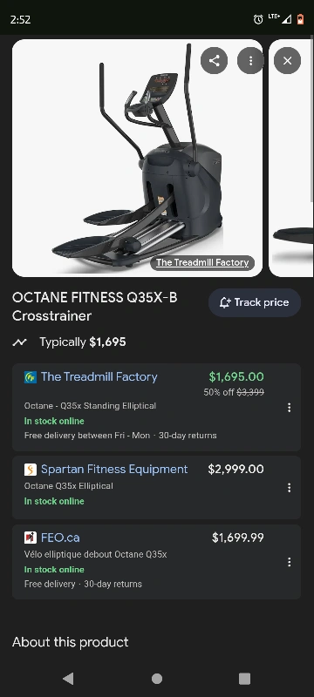View the next product image thumbnail
314x697 pixels.
click(x=291, y=158)
